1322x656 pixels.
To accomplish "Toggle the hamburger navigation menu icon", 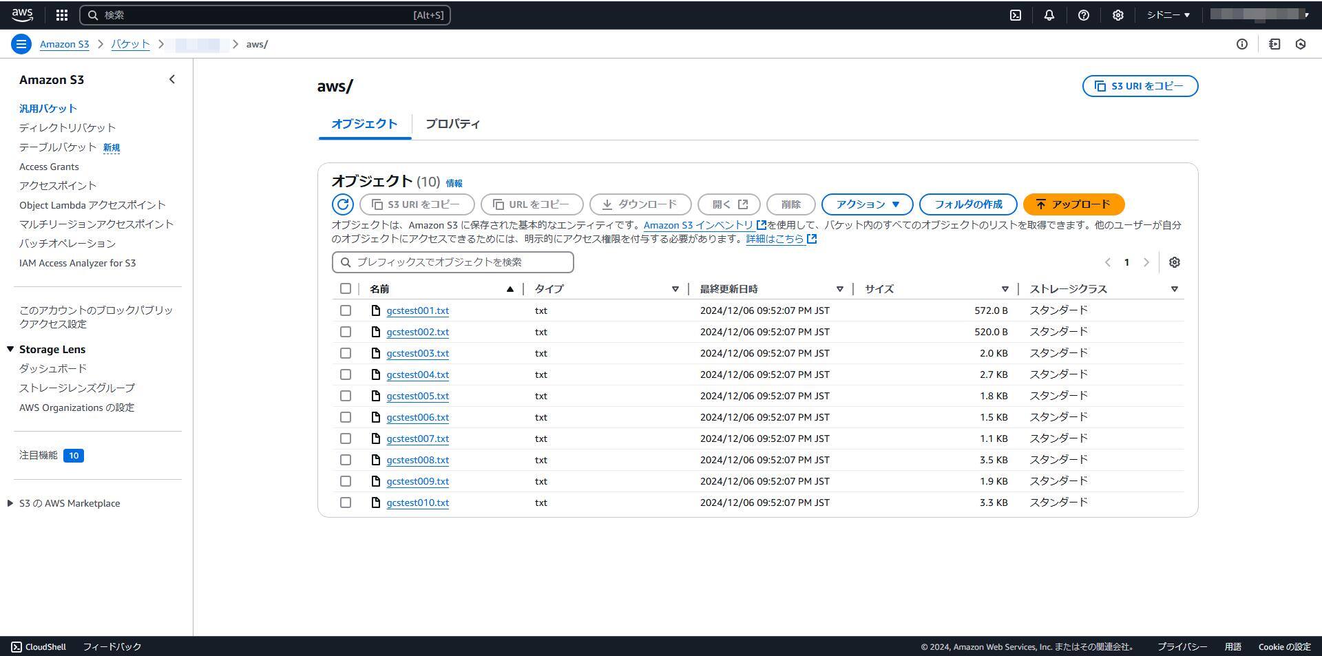I will (x=21, y=44).
